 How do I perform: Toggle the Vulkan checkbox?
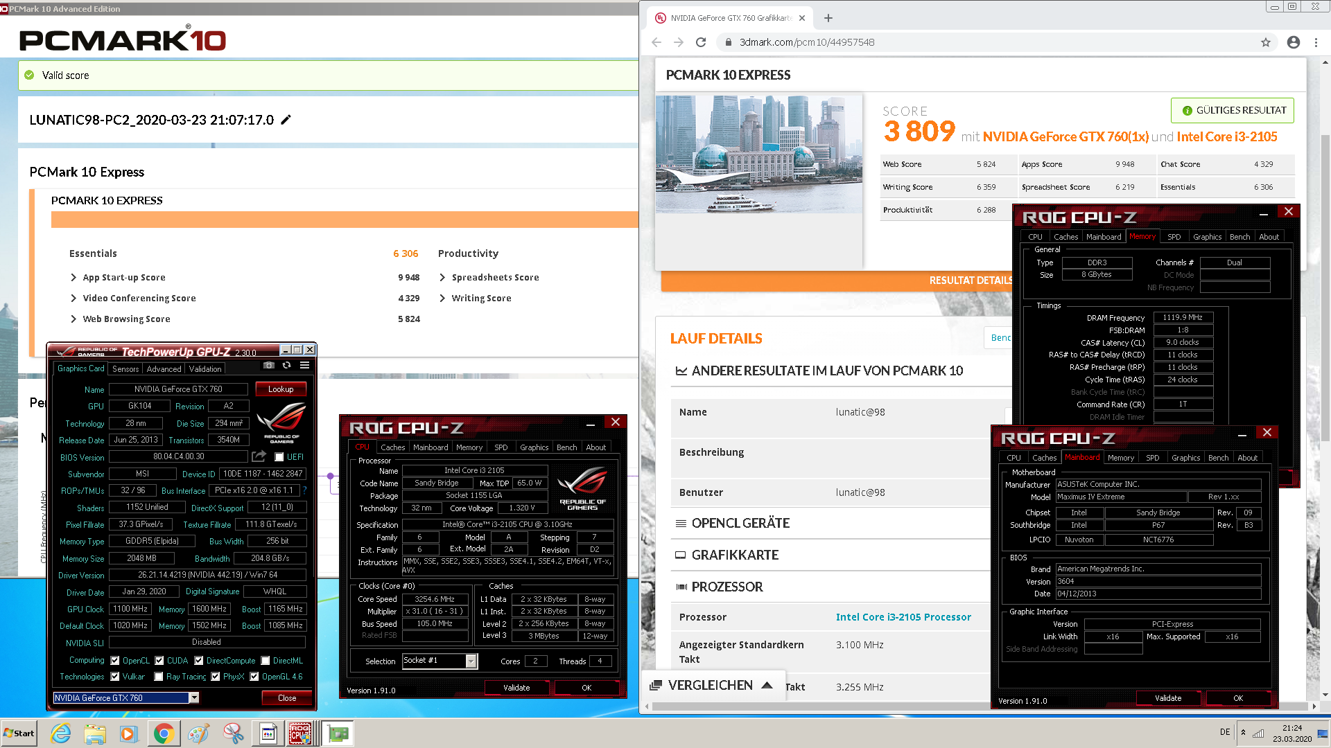115,677
